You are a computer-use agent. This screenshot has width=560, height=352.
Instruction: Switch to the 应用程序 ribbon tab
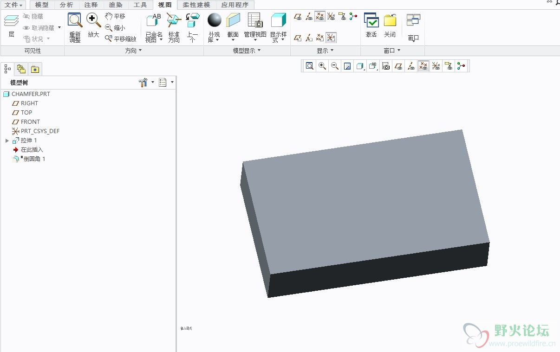[x=234, y=5]
